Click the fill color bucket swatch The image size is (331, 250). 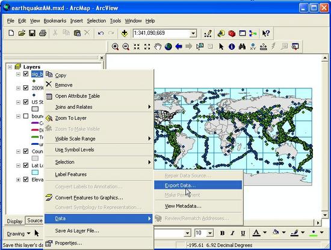click(276, 233)
